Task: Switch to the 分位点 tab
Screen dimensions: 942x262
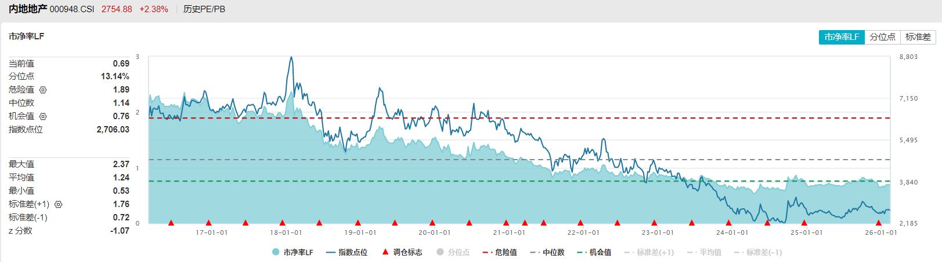Action: pyautogui.click(x=882, y=37)
